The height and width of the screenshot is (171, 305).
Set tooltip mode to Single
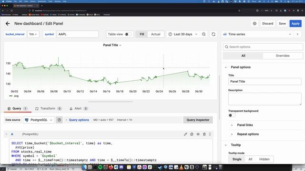(237, 159)
